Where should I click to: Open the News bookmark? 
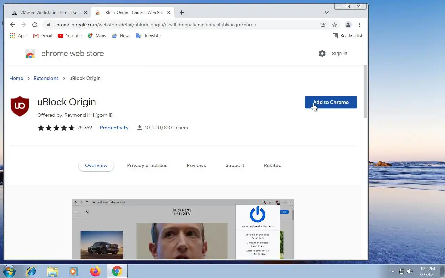(121, 36)
